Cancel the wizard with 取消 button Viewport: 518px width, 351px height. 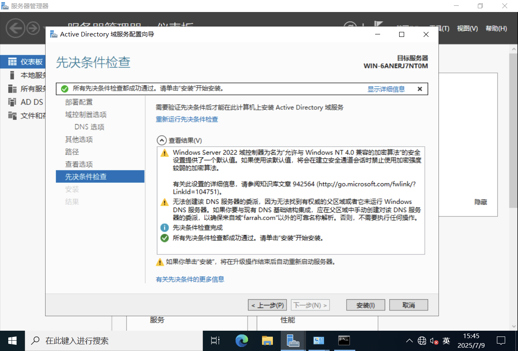click(x=408, y=305)
